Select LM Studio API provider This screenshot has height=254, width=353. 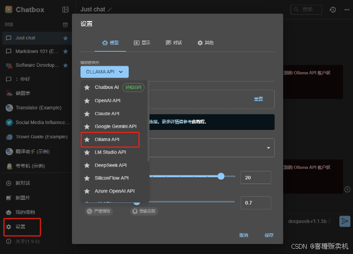114,153
